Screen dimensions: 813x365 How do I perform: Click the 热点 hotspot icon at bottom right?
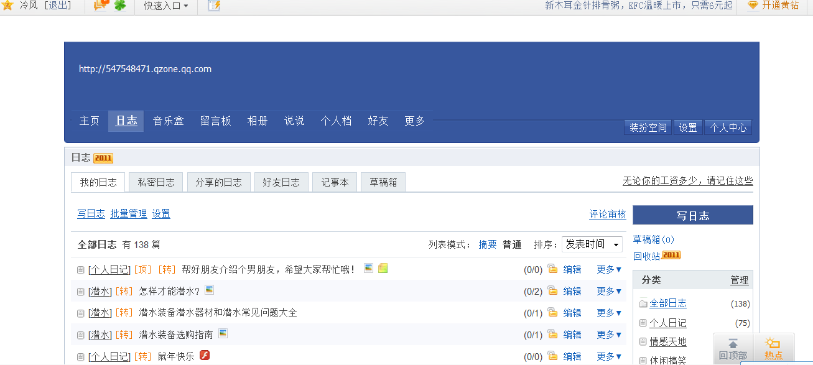(773, 350)
